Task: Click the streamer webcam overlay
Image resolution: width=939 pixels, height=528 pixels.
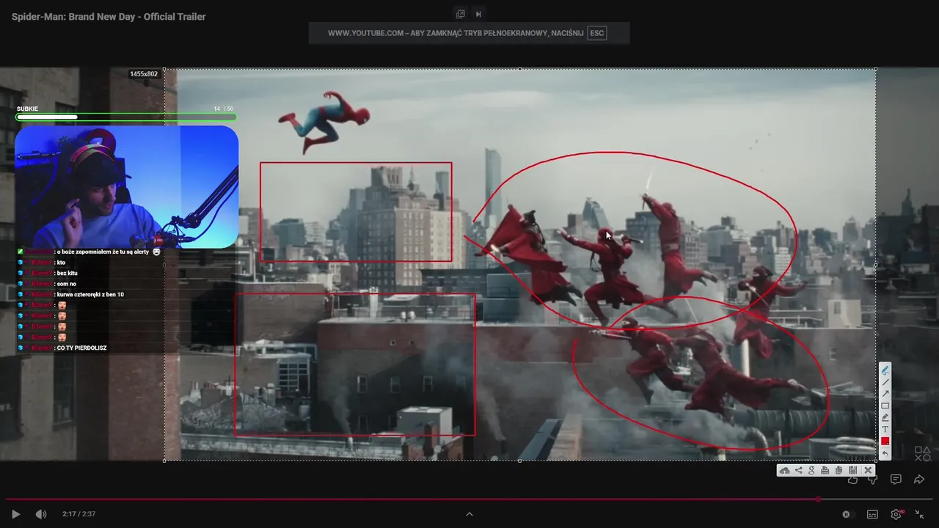Action: tap(126, 187)
